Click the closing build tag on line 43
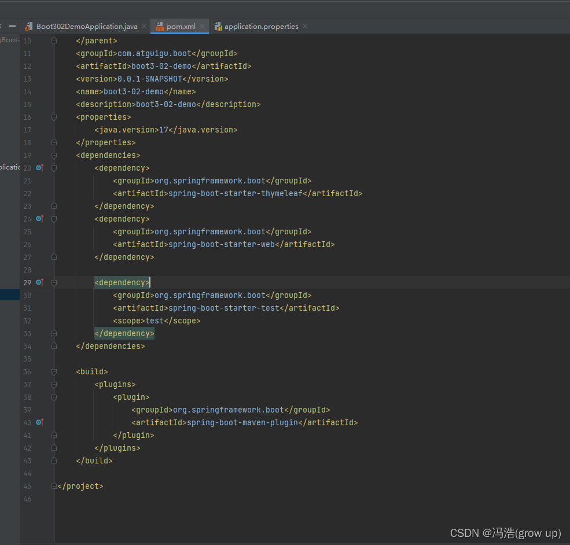The image size is (570, 545). 94,461
